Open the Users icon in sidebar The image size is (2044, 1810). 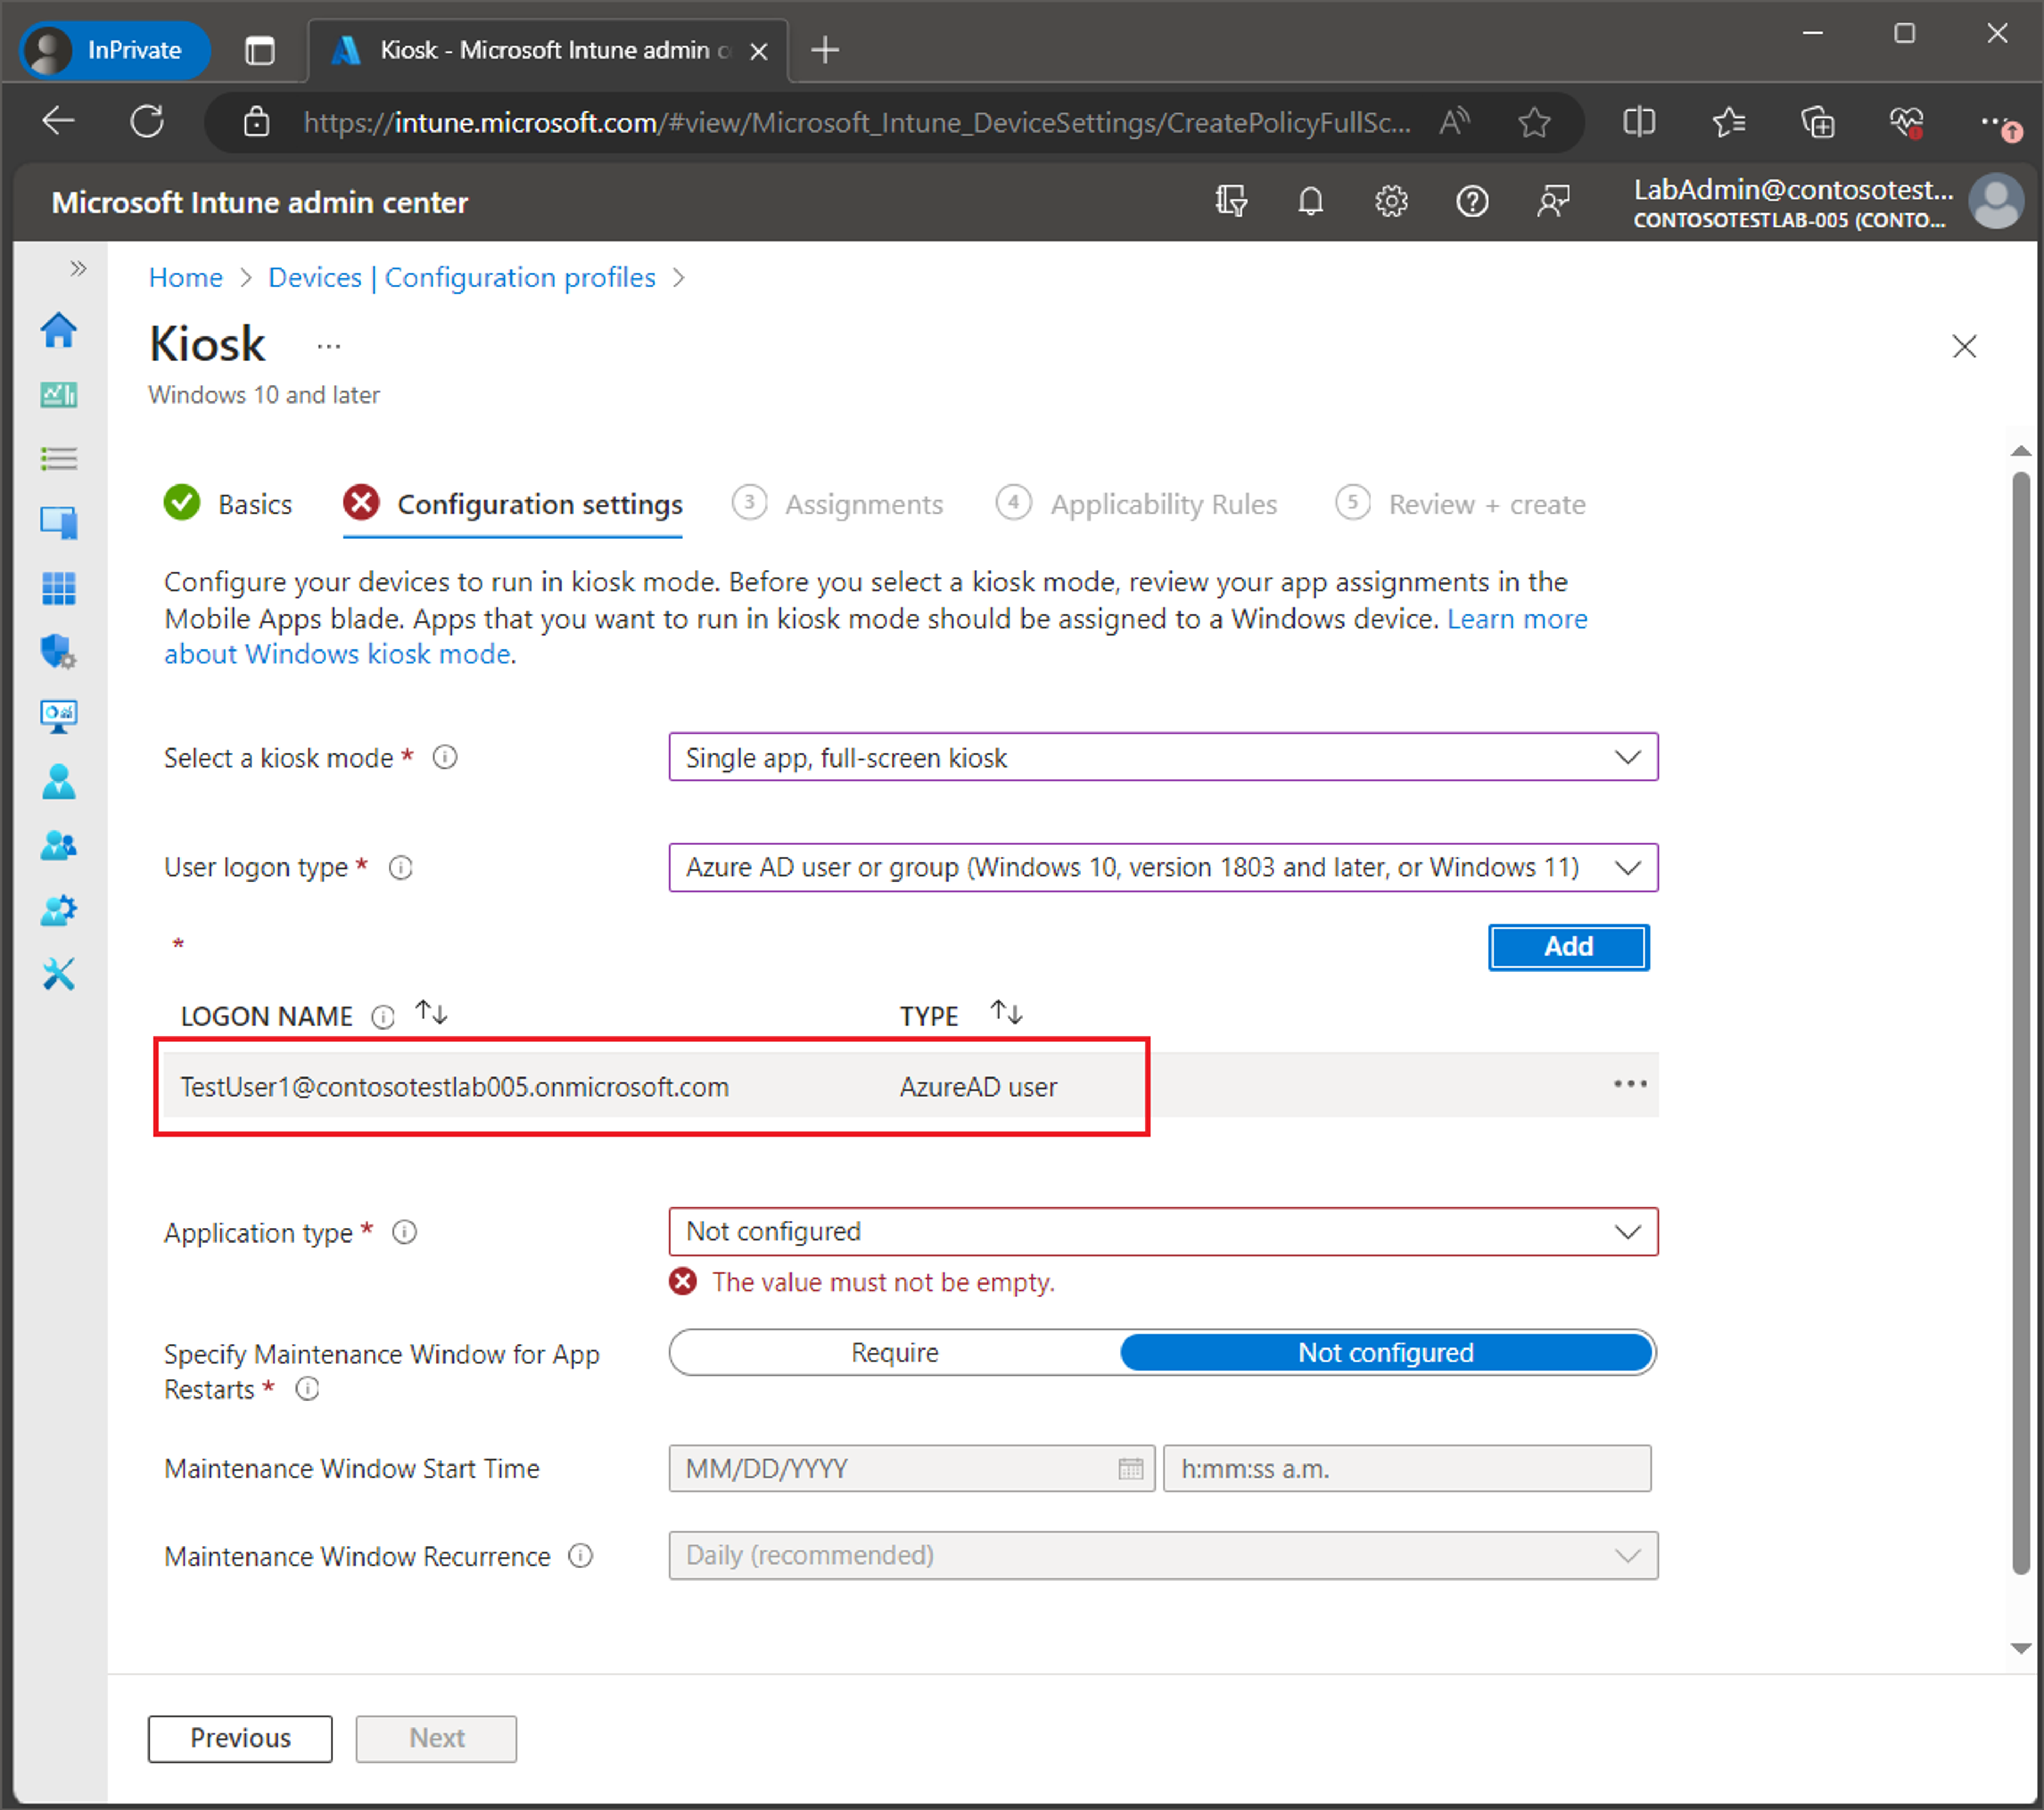[59, 781]
